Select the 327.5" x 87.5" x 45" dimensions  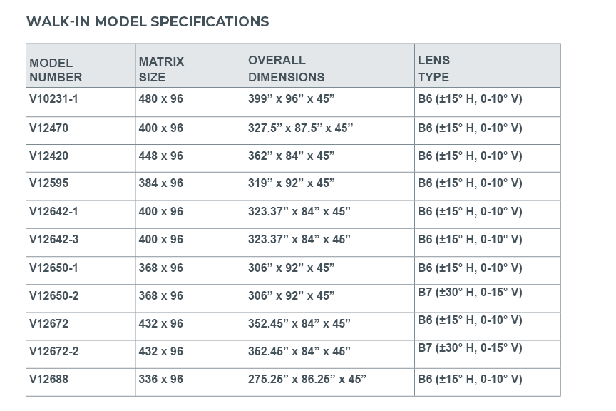point(300,128)
